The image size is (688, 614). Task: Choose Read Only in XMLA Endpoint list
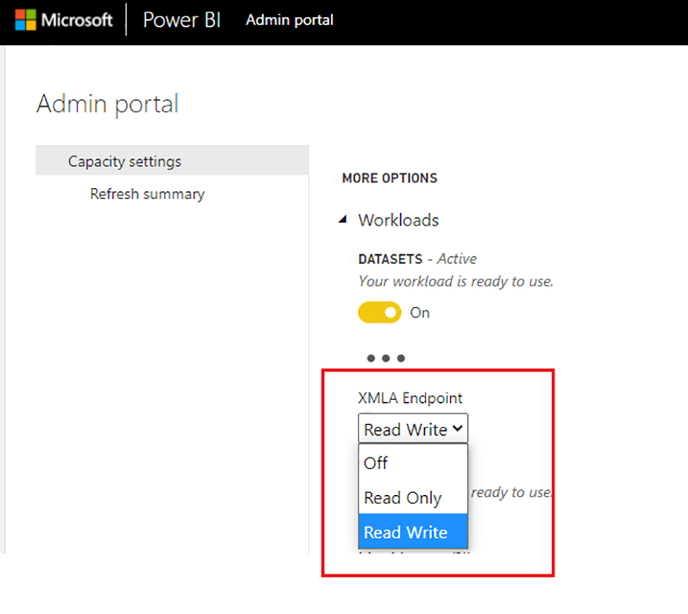pos(413,497)
